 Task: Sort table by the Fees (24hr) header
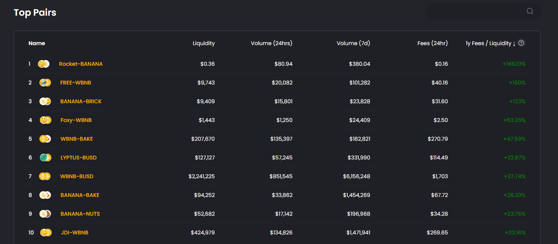click(x=432, y=43)
